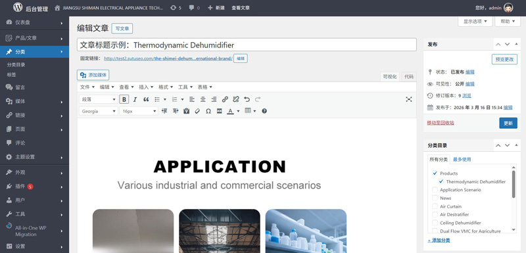Insert a horizontal line

[x=220, y=111]
